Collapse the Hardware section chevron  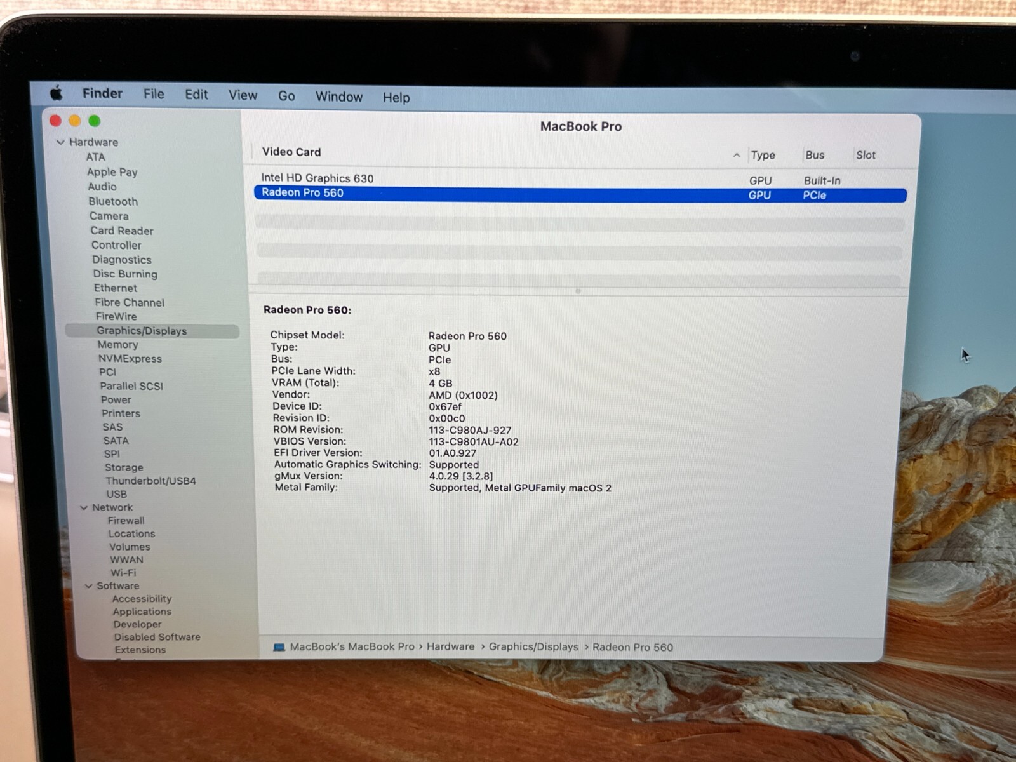pyautogui.click(x=60, y=142)
